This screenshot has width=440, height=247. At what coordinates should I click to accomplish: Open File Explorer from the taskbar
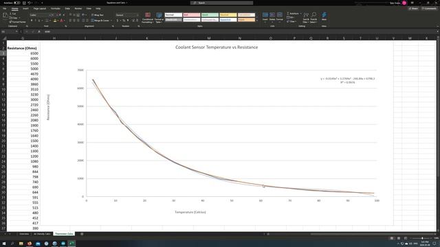[21, 244]
